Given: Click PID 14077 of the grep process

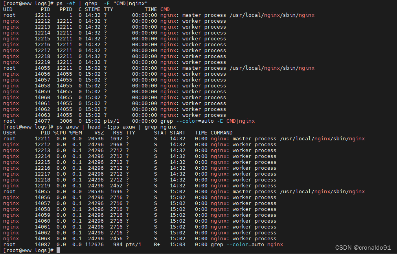Looking at the screenshot, I should coord(42,121).
